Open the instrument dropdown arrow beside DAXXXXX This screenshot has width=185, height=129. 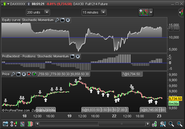point(8,4)
